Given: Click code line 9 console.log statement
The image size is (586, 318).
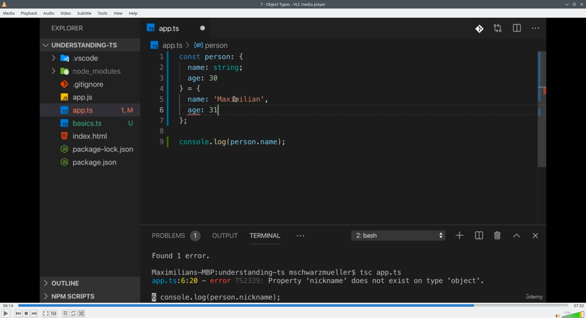Looking at the screenshot, I should pos(232,142).
